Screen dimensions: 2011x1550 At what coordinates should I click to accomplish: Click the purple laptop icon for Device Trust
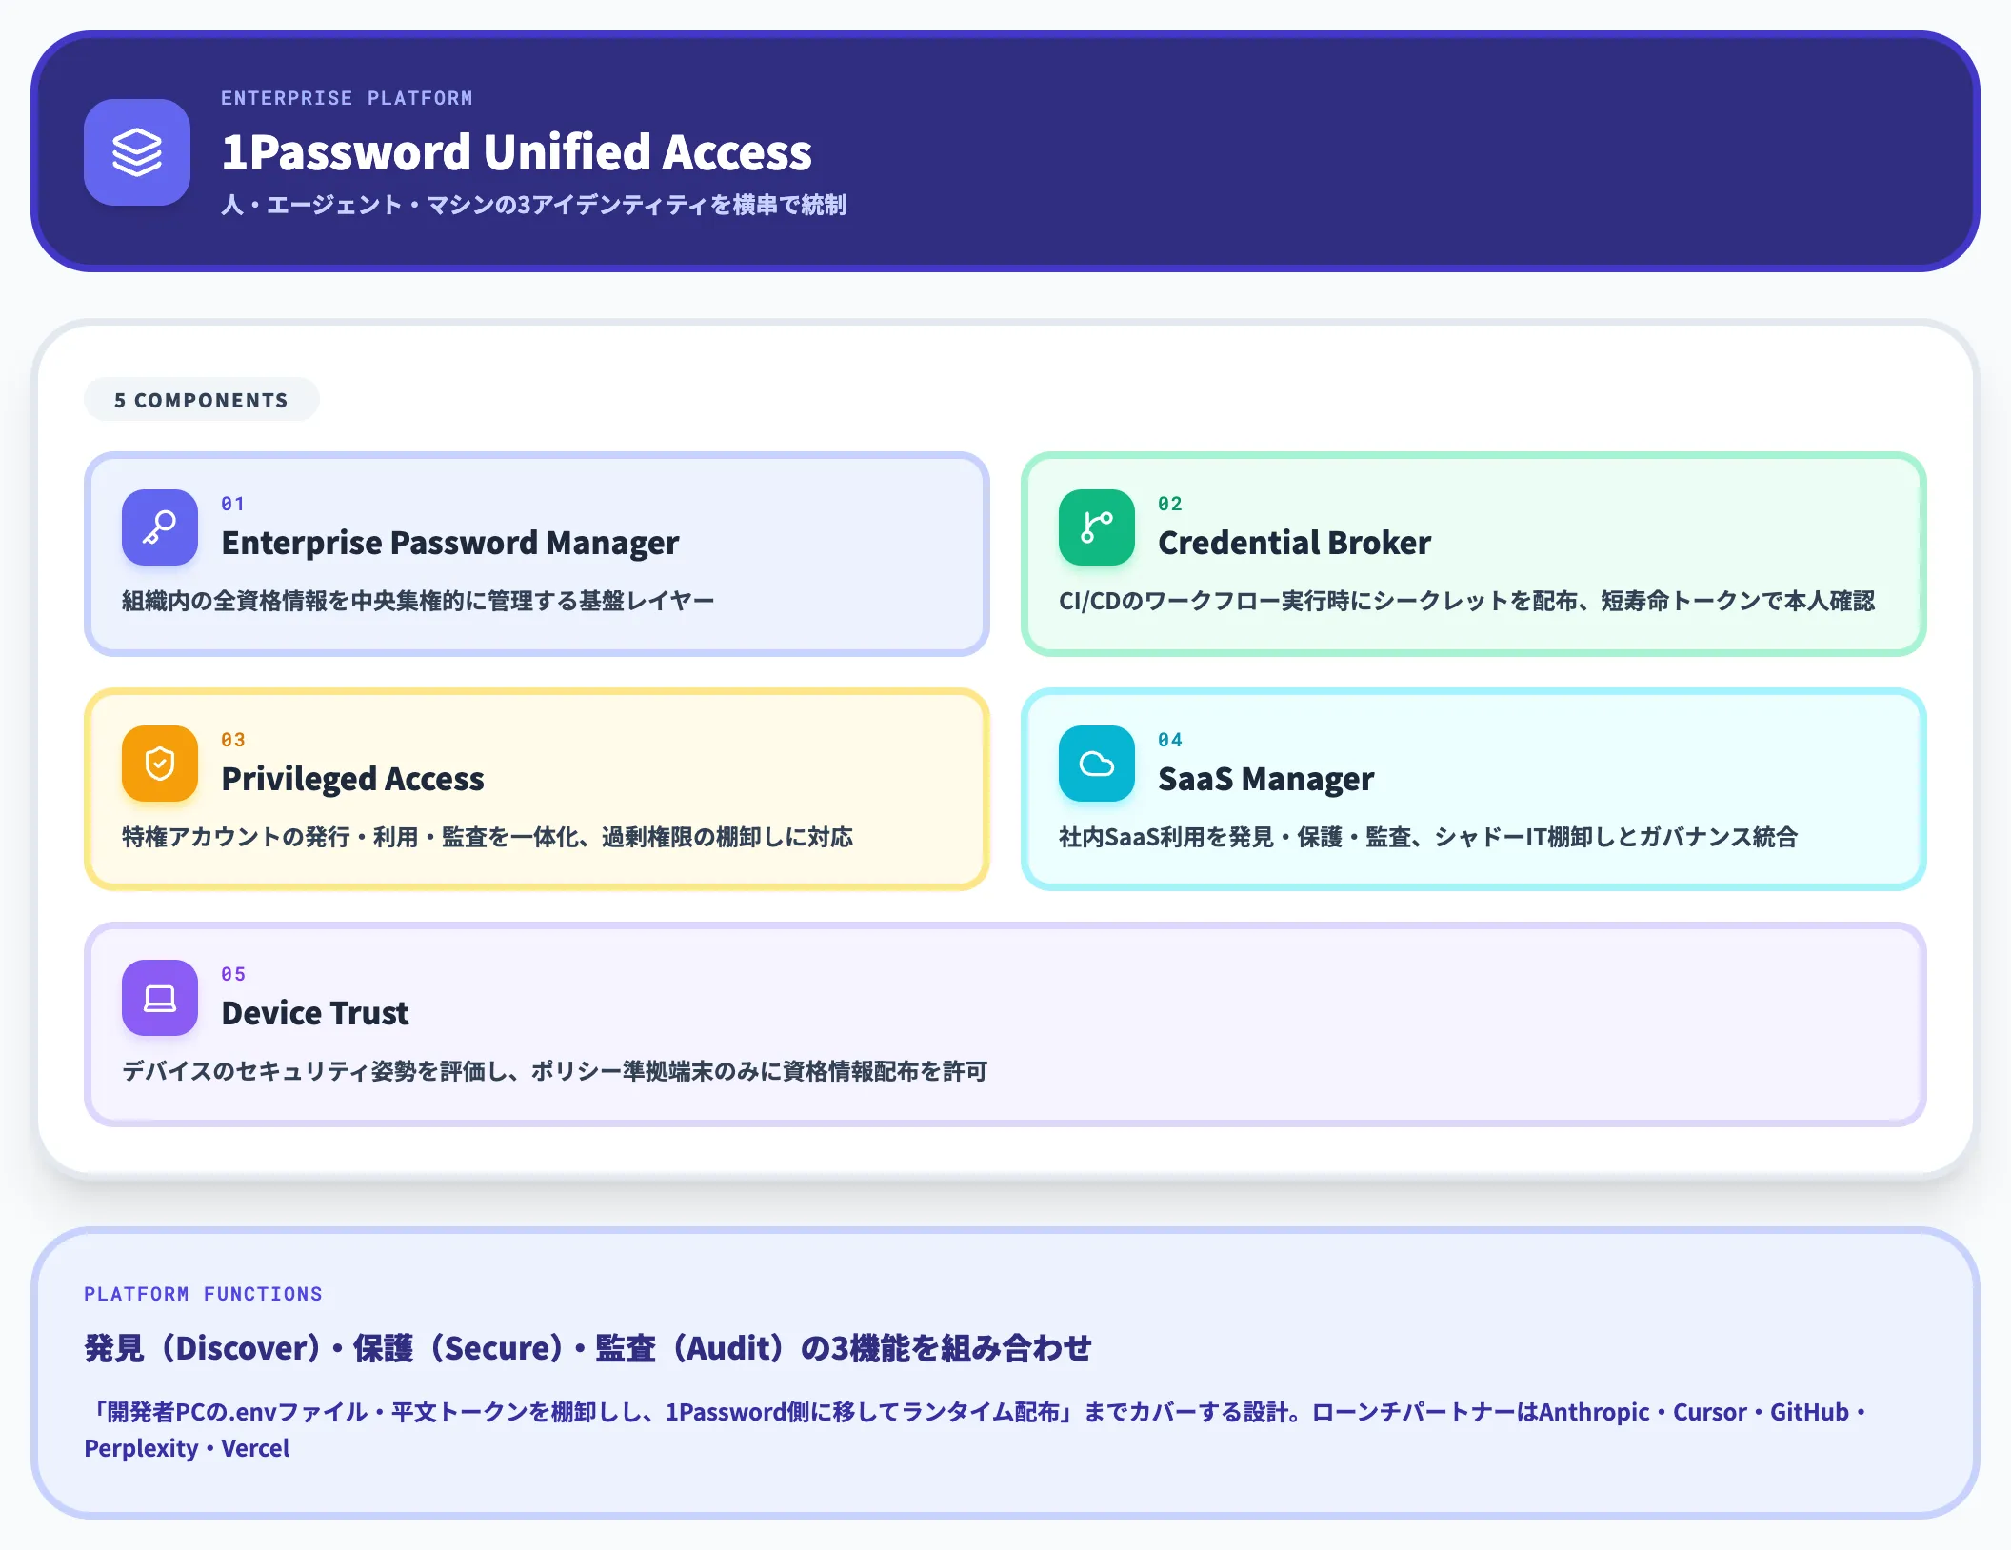point(160,998)
